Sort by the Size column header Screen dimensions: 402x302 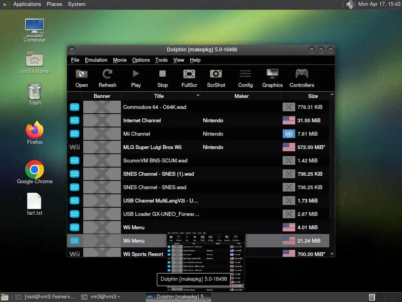(312, 96)
